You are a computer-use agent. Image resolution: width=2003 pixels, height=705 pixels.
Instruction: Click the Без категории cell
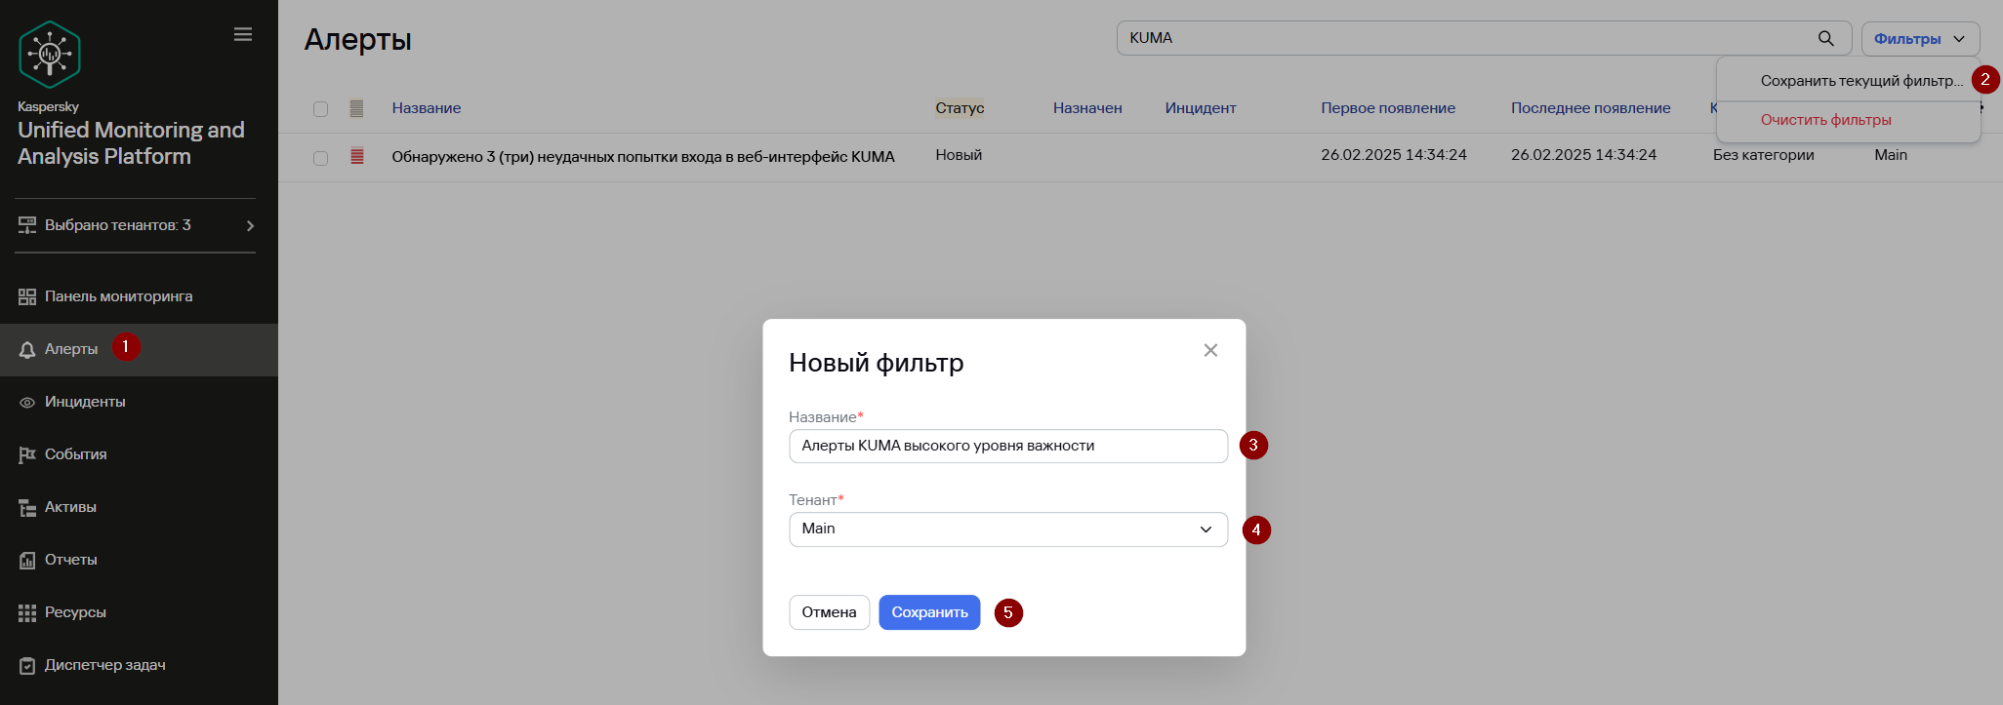[x=1764, y=155]
